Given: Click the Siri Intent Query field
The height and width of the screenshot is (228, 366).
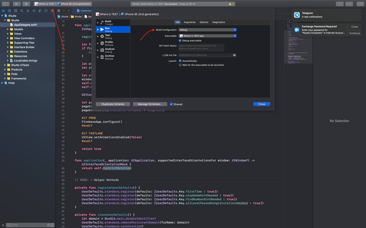Looking at the screenshot, I should (x=201, y=47).
